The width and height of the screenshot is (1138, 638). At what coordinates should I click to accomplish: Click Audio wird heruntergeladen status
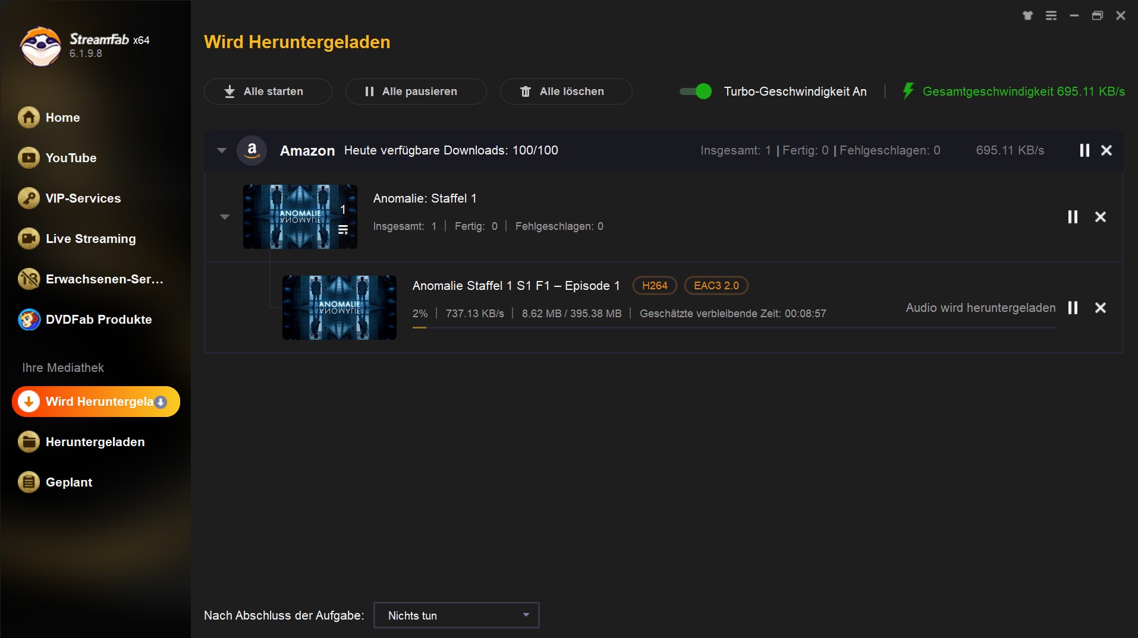(980, 308)
